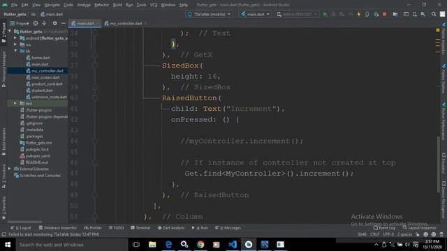447x251 pixels.
Task: Click the Windows Start button
Action: point(8,245)
